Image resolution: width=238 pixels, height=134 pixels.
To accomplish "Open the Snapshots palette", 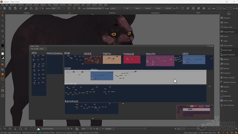I will tap(227, 96).
